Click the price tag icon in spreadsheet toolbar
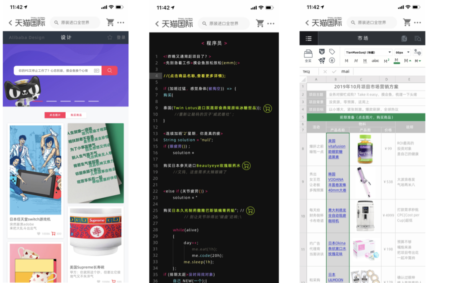Screen dimensions: 452x283 [x=332, y=52]
